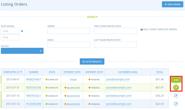Select the $91.46 total cell
Image resolution: width=185 pixels, height=110 pixels.
[160, 79]
